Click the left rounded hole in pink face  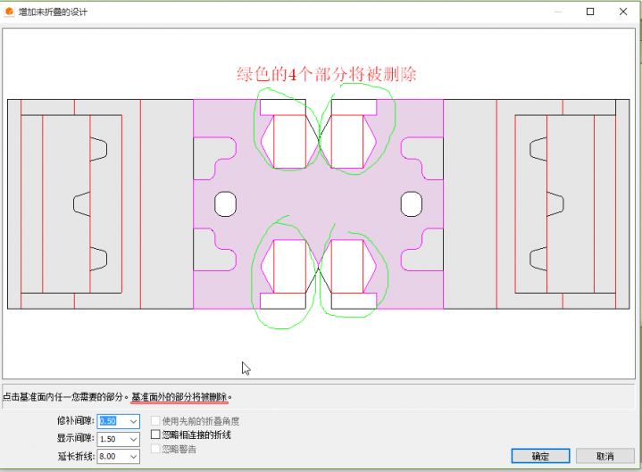click(x=225, y=203)
